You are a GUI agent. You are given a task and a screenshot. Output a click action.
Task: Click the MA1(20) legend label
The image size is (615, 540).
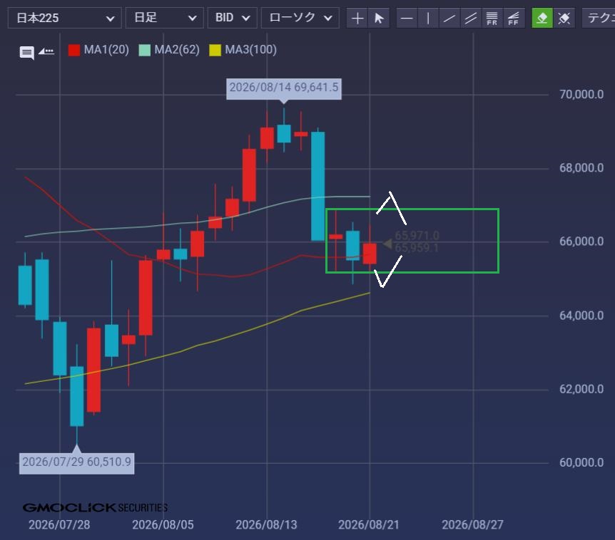(x=106, y=50)
